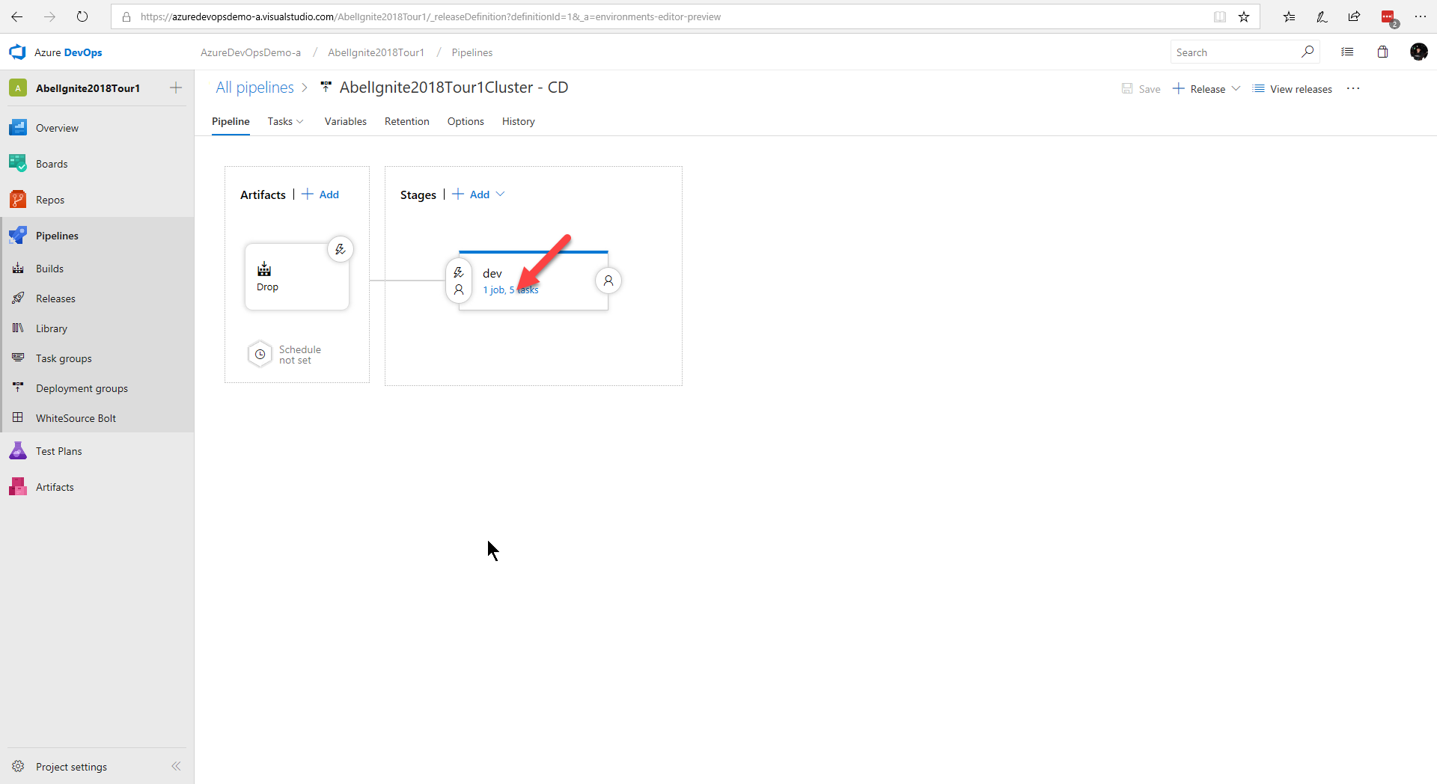This screenshot has width=1437, height=784.
Task: Click 'Schedule not set' text
Action: point(299,355)
